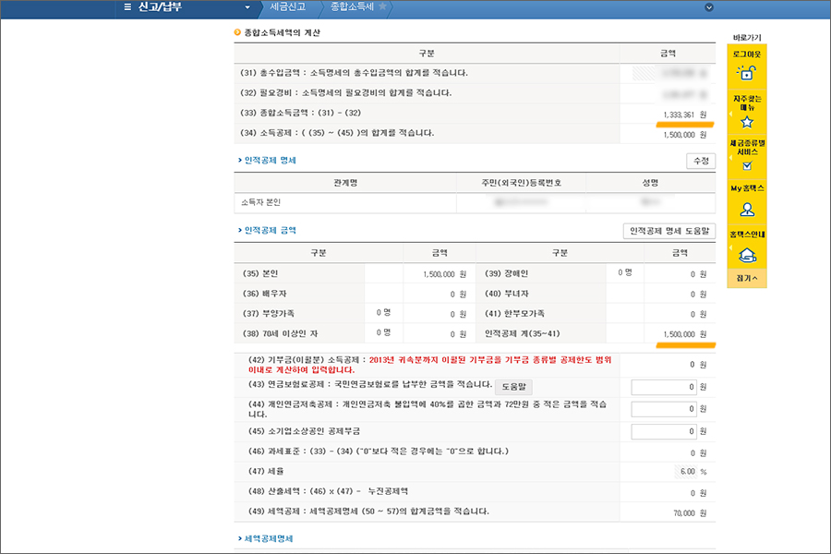
Task: Expand the circular down-arrow in top bar
Action: point(708,7)
